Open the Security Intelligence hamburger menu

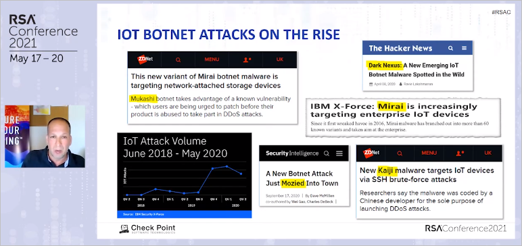339,153
